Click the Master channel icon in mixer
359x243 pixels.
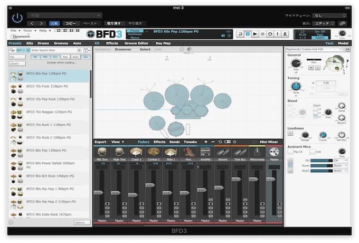274,152
